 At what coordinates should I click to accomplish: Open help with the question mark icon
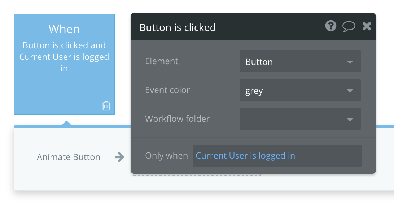click(x=330, y=26)
